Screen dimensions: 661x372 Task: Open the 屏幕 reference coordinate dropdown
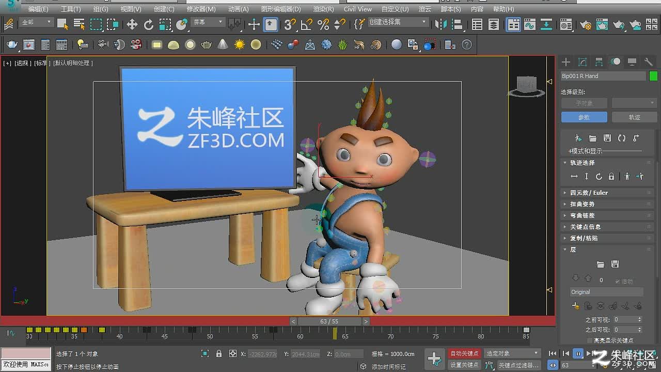click(208, 22)
